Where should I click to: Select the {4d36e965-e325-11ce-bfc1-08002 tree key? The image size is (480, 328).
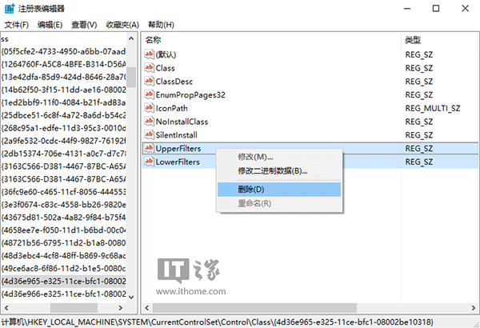pyautogui.click(x=64, y=281)
